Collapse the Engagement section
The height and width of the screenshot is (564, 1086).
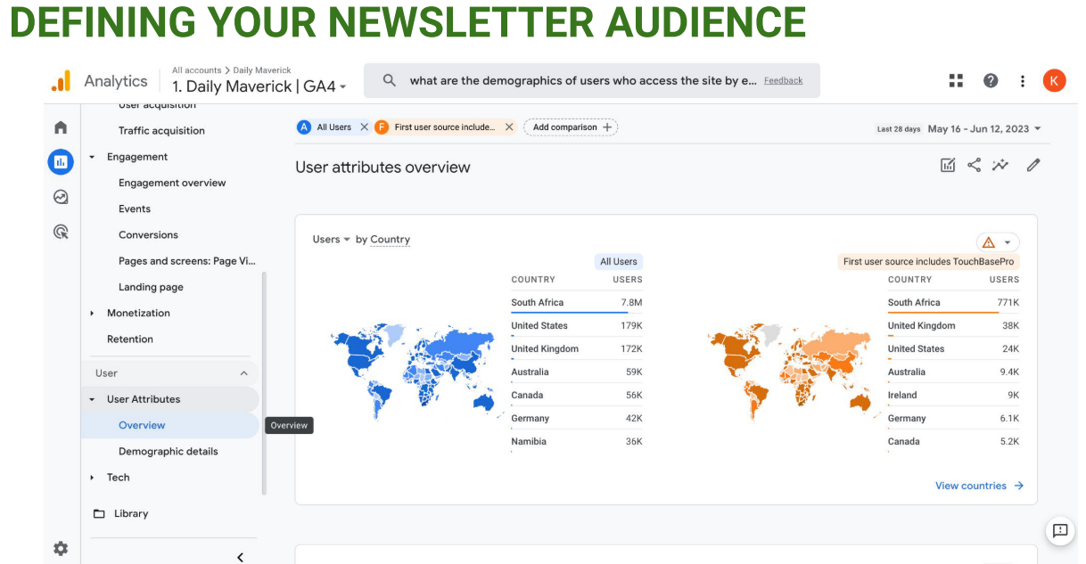coord(92,157)
